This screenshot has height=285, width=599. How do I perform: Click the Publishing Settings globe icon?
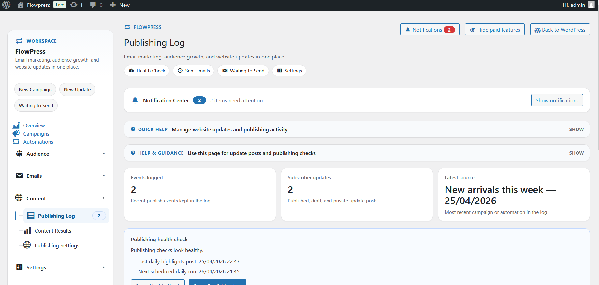click(x=27, y=245)
